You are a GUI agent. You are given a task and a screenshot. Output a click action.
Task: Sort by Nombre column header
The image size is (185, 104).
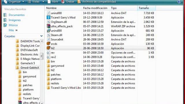(51, 8)
